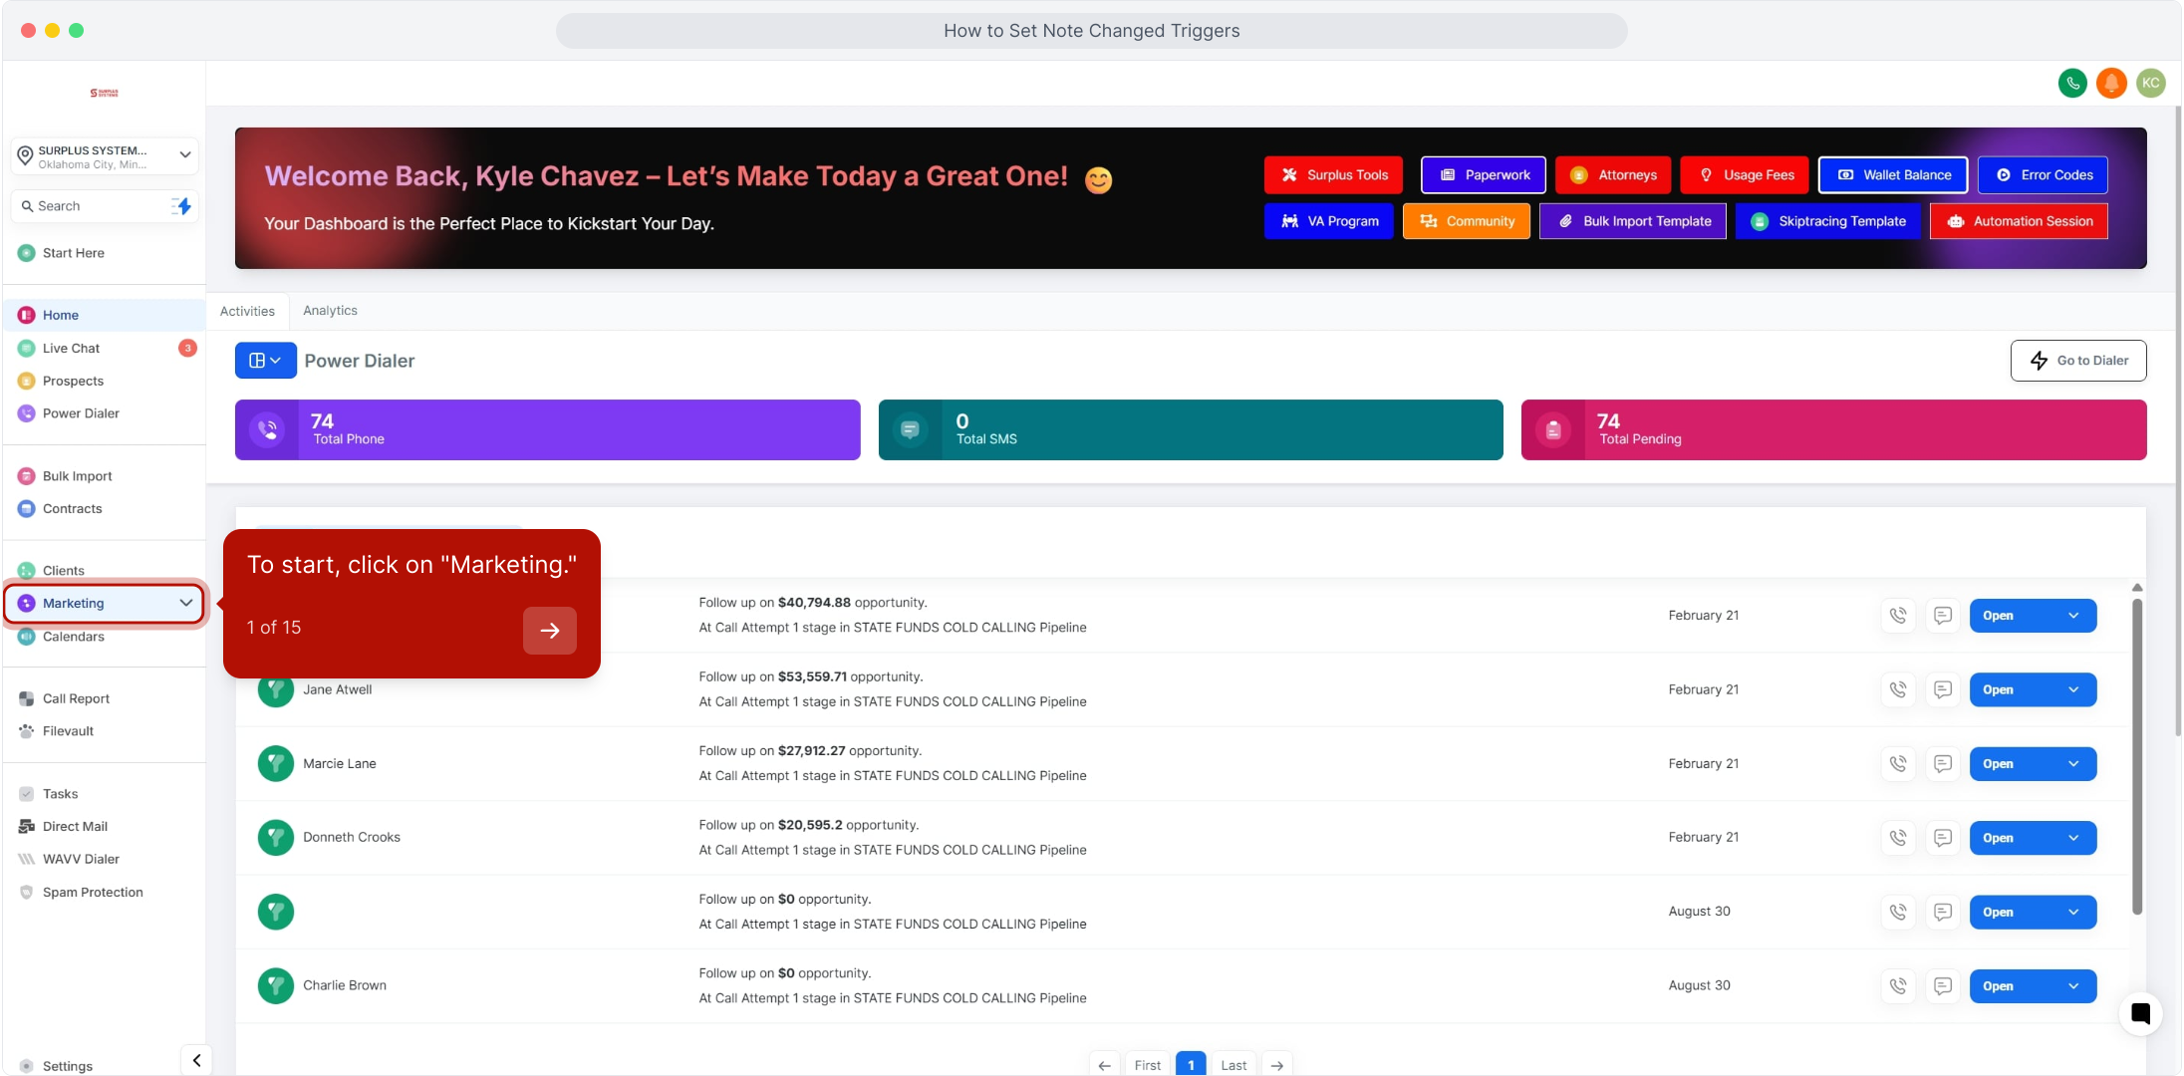
Task: Open the orange notifications bell
Action: [2111, 83]
